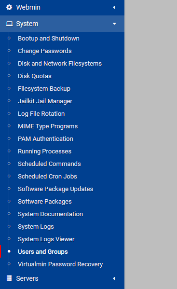
Task: Open Change Passwords
Action: [x=45, y=51]
